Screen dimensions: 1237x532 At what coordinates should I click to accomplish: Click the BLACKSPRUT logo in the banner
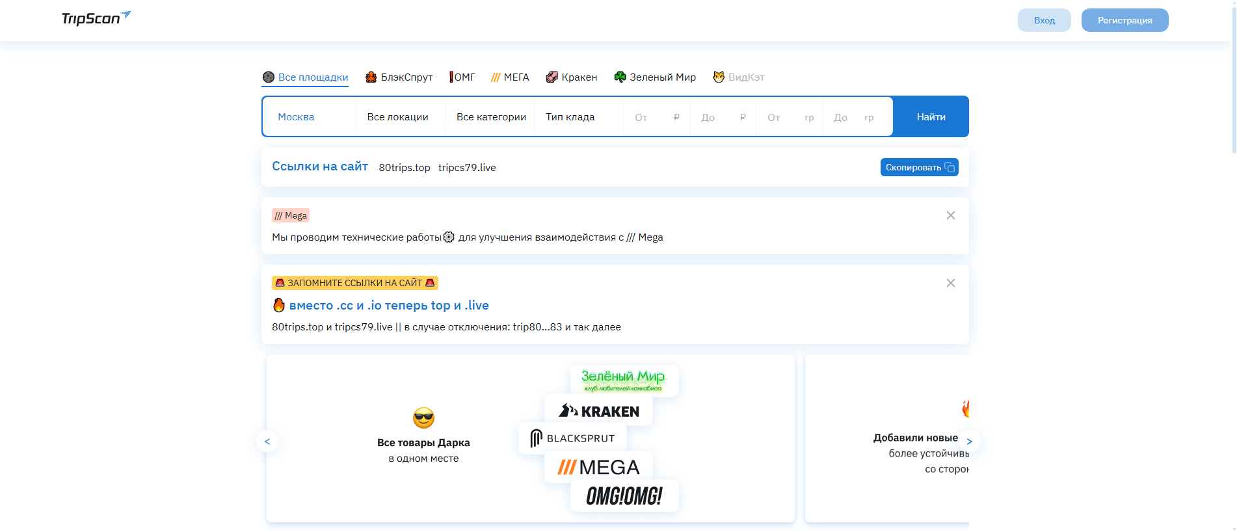572,438
